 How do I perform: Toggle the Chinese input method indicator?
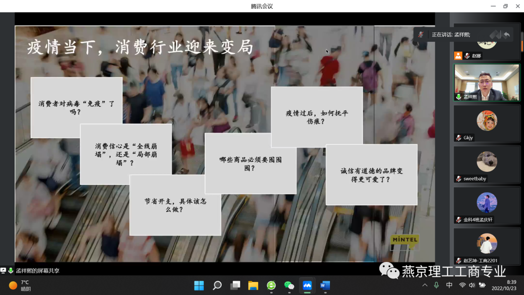click(x=449, y=285)
